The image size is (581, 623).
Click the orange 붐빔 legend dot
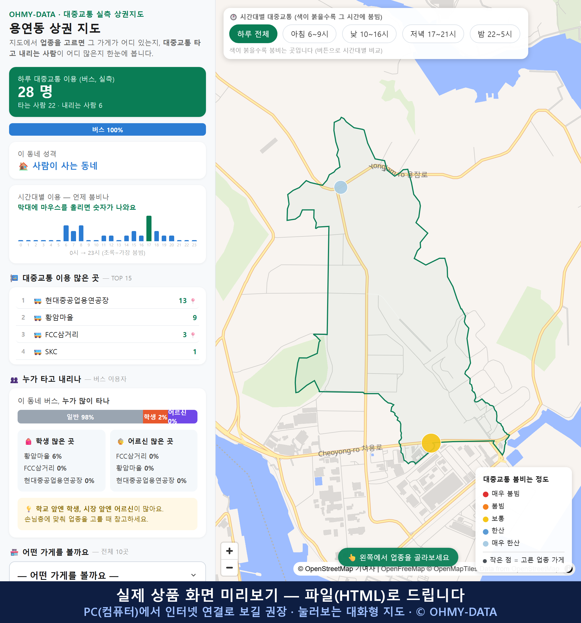[x=485, y=507]
